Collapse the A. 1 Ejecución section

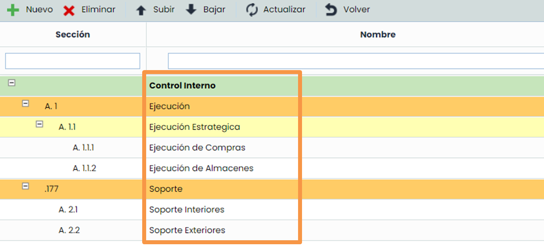pos(26,103)
